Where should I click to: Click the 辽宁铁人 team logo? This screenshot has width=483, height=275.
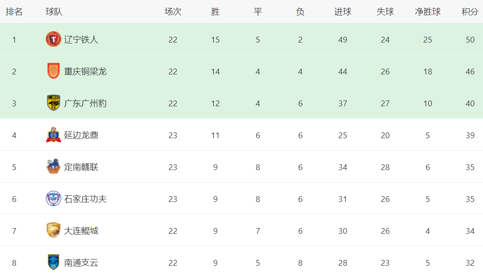[x=53, y=39]
